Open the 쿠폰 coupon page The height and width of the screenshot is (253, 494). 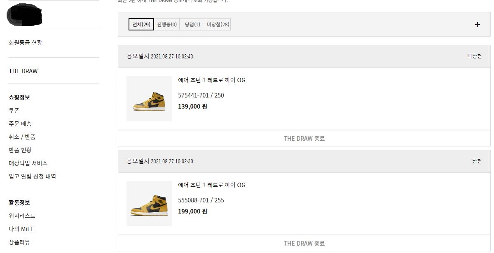(x=14, y=110)
